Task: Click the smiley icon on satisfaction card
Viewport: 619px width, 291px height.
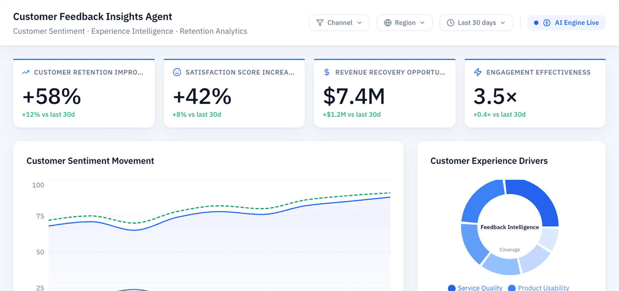Action: [x=177, y=72]
